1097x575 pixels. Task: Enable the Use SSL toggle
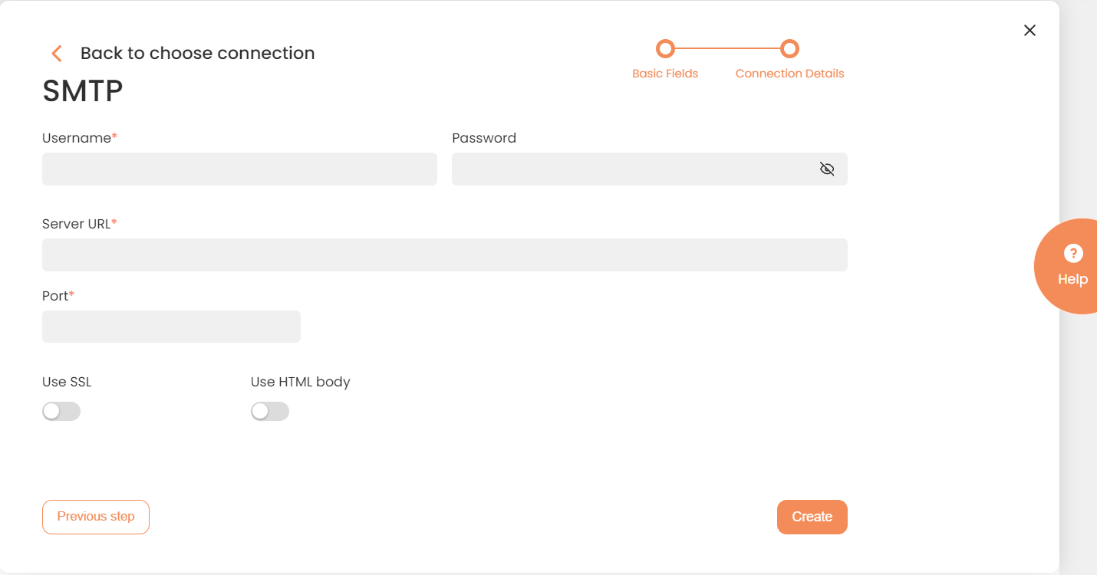[x=61, y=411]
